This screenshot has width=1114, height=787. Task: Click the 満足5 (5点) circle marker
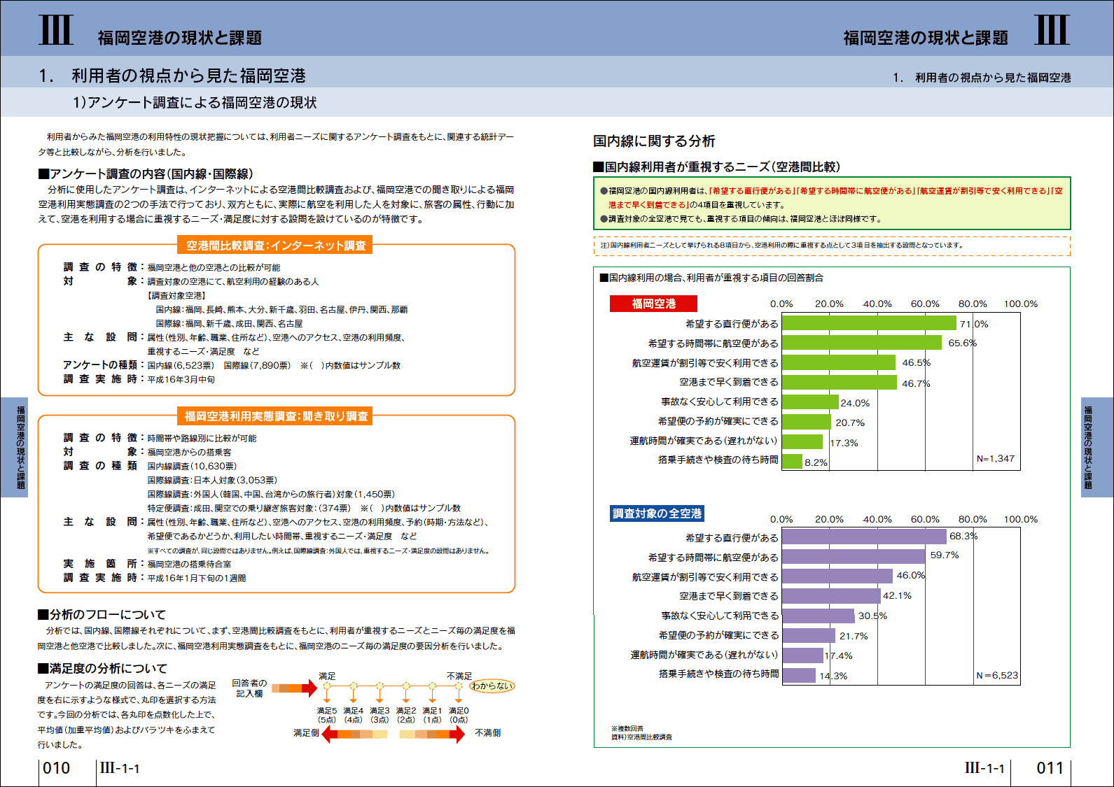(327, 686)
